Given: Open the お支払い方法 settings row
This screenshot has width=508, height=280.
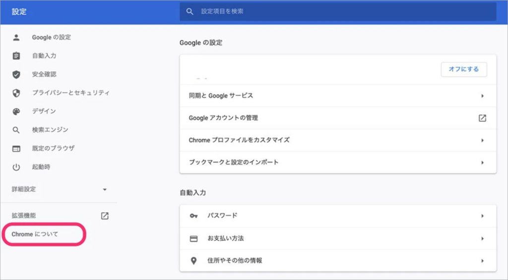Looking at the screenshot, I should [x=338, y=238].
